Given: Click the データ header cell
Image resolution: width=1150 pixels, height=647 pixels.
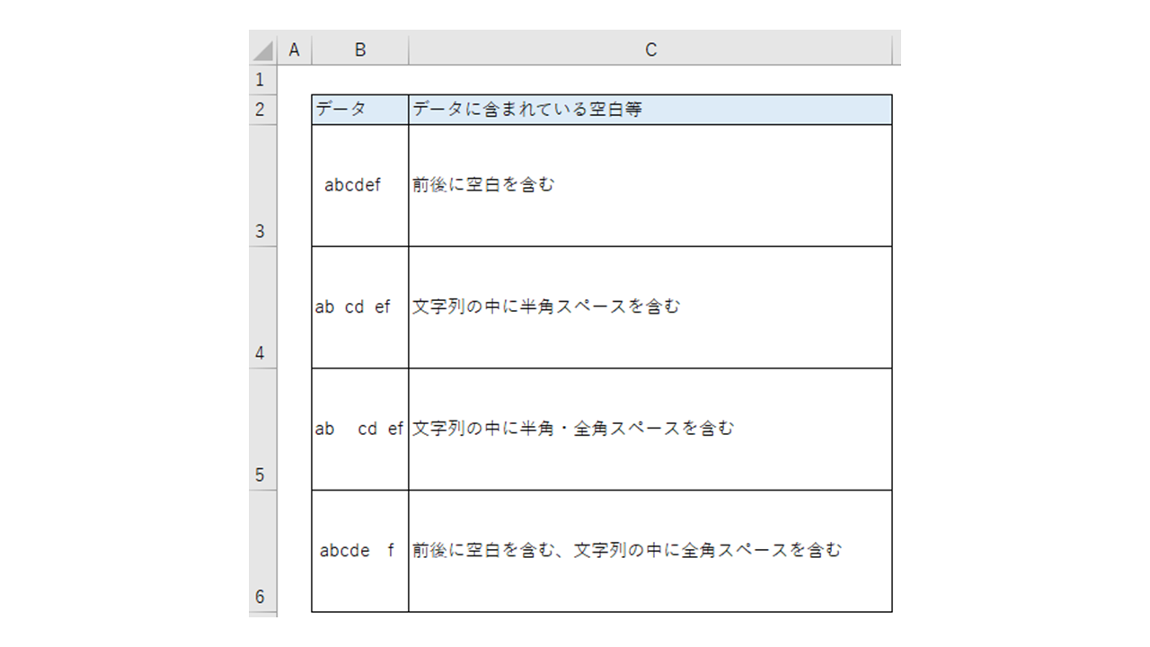Looking at the screenshot, I should tap(360, 110).
